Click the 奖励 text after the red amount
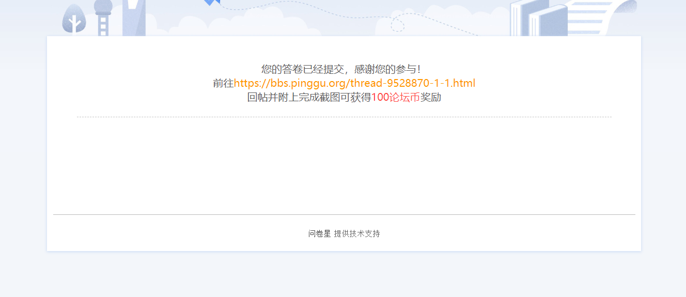Screen dimensions: 686x297 pos(431,97)
